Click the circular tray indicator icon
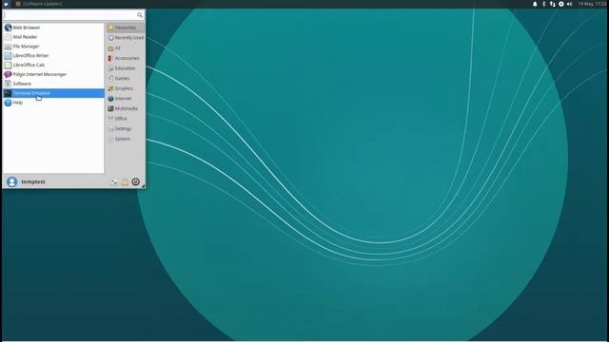The width and height of the screenshot is (609, 342). click(x=561, y=4)
